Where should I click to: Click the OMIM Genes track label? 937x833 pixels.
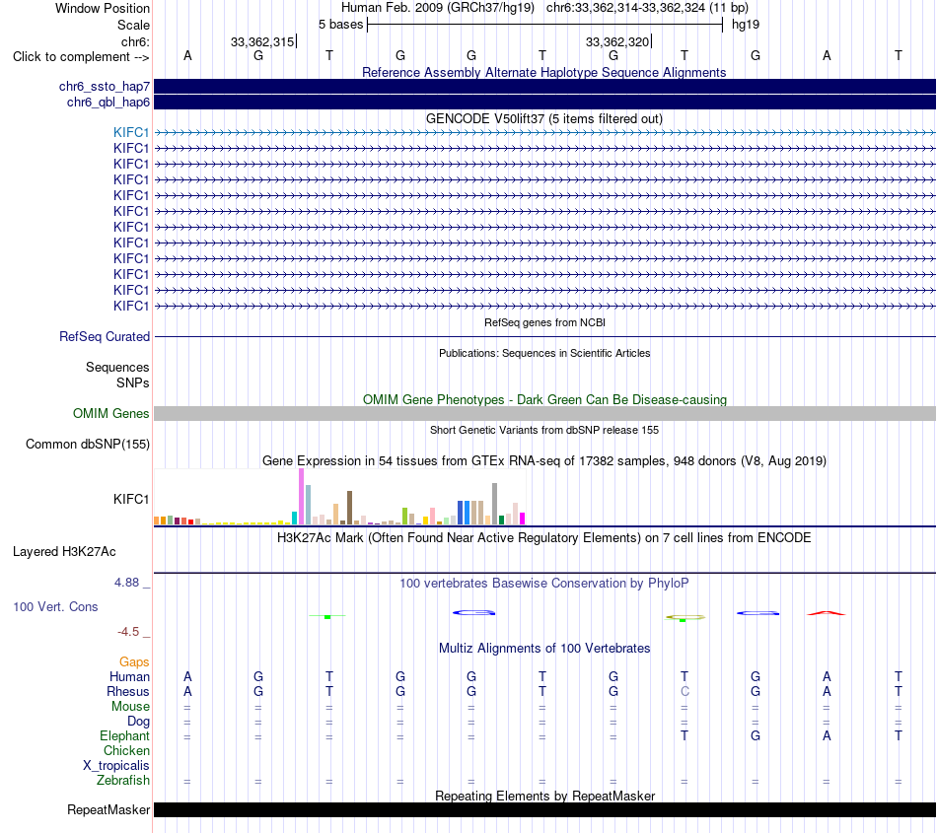[x=110, y=413]
